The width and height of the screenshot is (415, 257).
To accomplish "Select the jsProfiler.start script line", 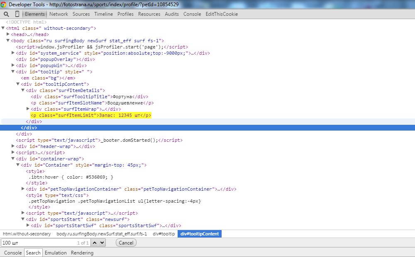I will [x=102, y=47].
